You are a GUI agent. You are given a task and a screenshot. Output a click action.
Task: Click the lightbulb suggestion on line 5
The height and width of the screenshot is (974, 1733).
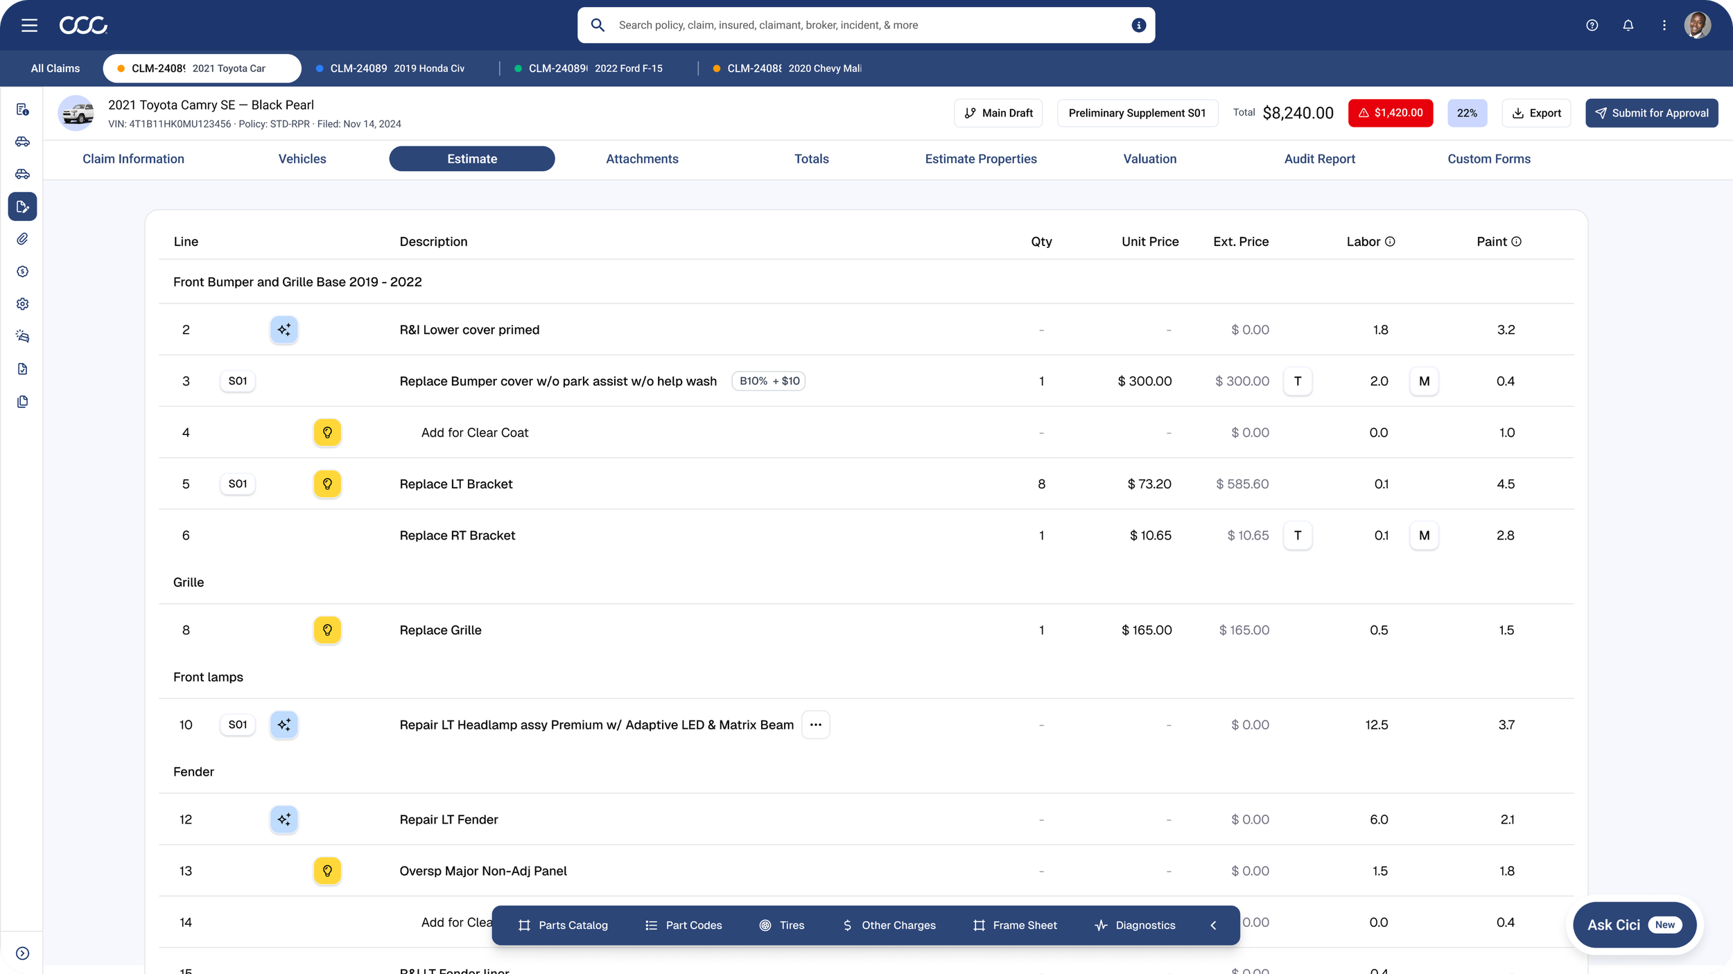pyautogui.click(x=327, y=484)
